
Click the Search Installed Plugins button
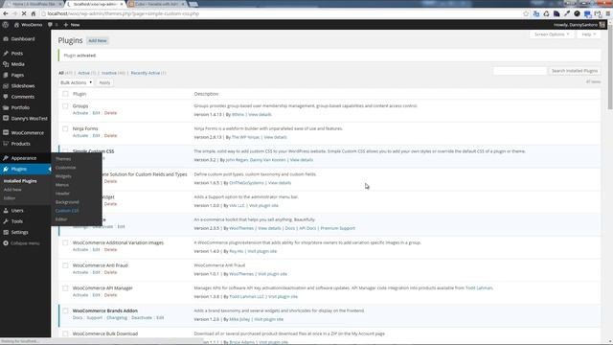(575, 71)
